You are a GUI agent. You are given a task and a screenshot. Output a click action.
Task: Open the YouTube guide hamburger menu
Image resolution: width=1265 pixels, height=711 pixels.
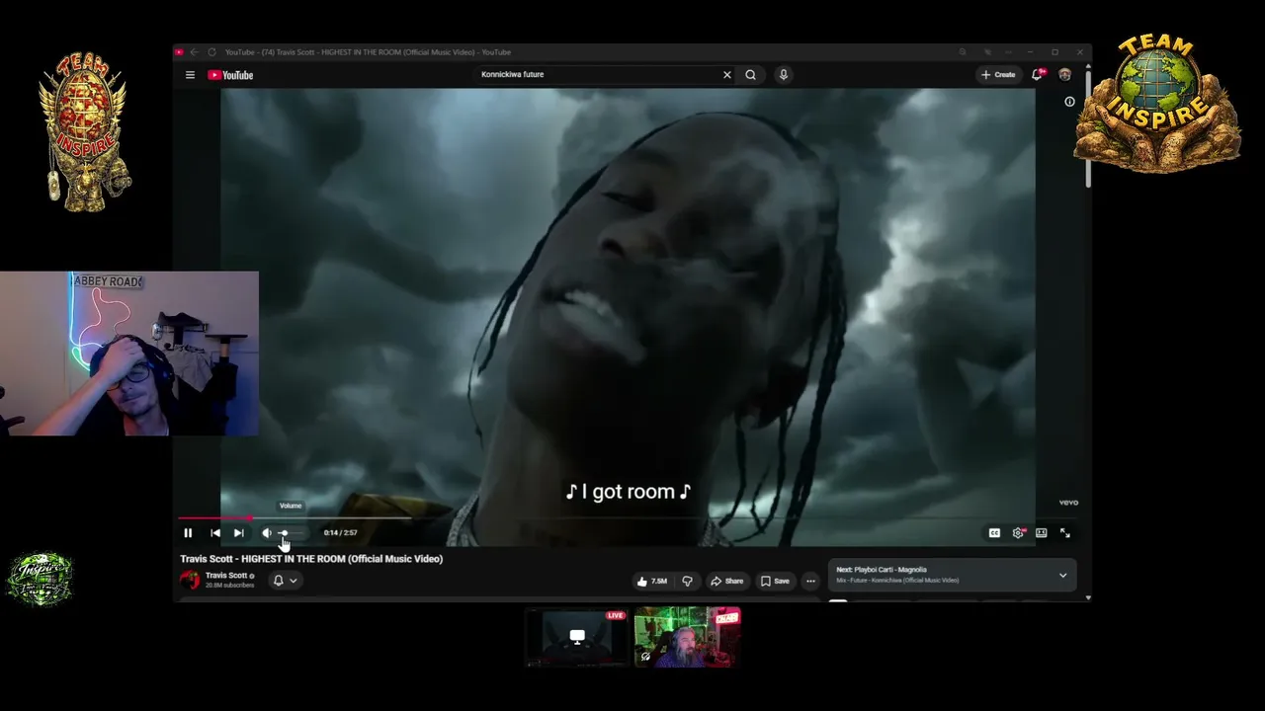pos(190,75)
